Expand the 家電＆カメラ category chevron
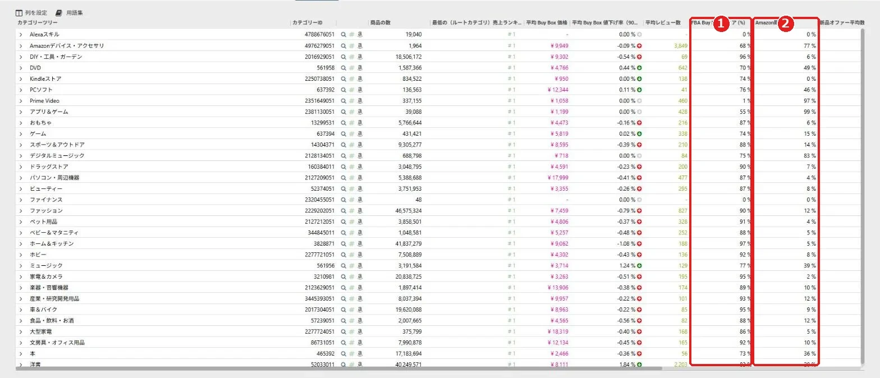This screenshot has height=378, width=880. (x=21, y=276)
